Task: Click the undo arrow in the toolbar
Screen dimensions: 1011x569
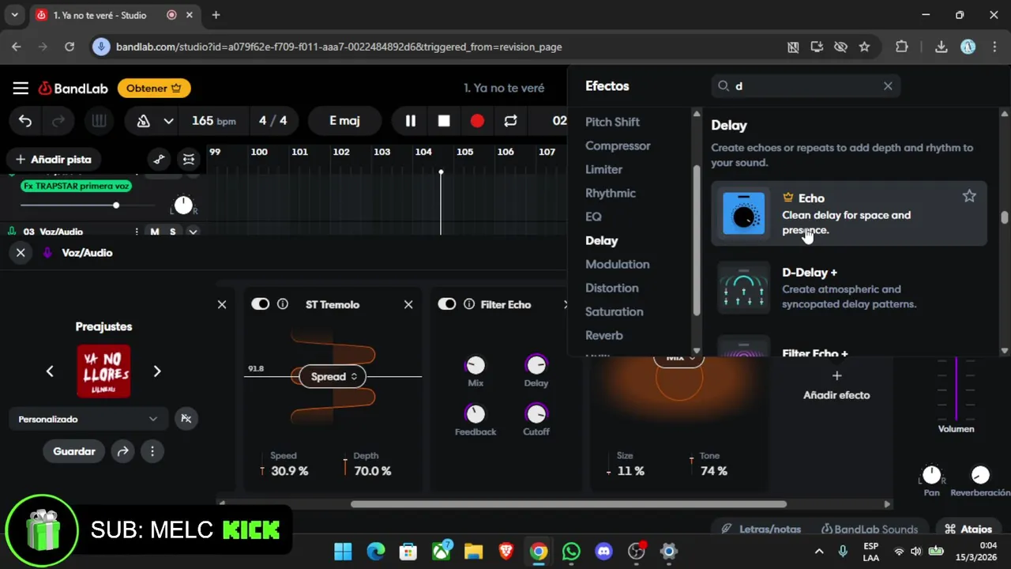Action: click(x=25, y=121)
